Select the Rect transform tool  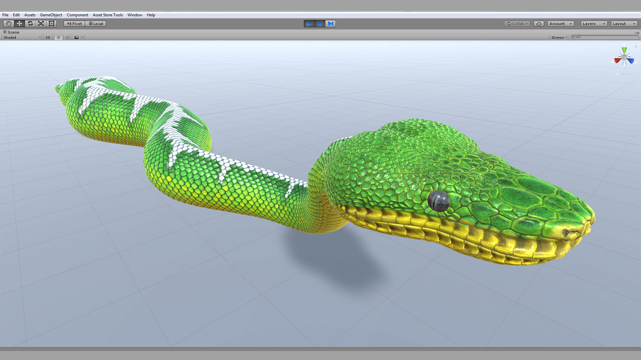(51, 23)
